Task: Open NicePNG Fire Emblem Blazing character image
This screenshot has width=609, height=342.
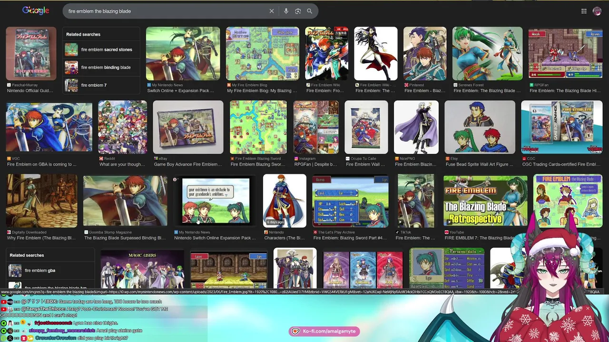Action: (416, 127)
